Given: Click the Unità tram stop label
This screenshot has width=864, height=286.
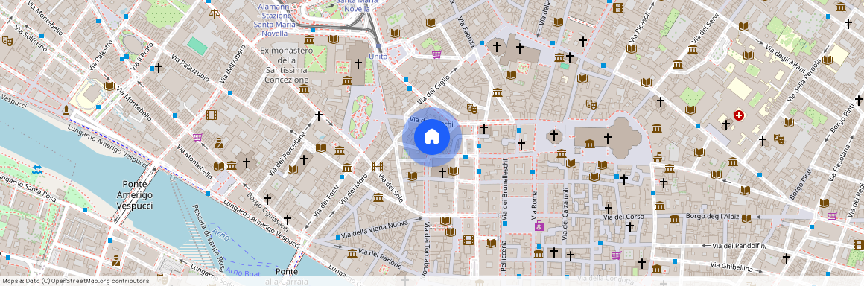Looking at the screenshot, I should 378,56.
